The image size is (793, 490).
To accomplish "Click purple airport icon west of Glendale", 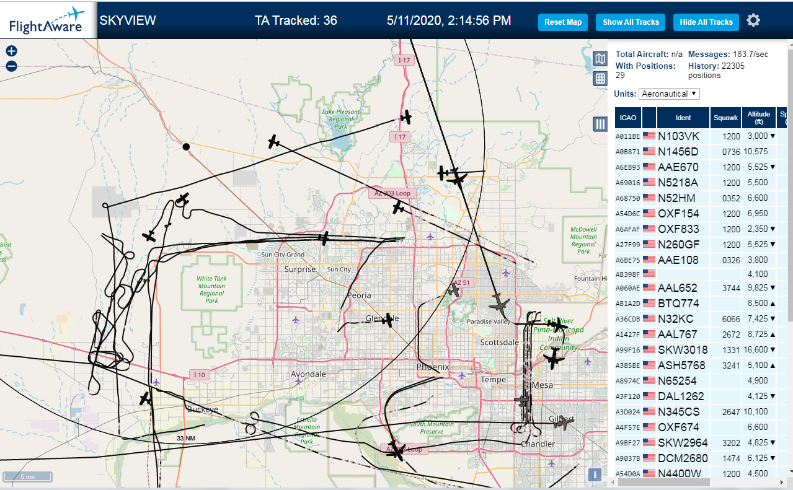I will pyautogui.click(x=295, y=320).
